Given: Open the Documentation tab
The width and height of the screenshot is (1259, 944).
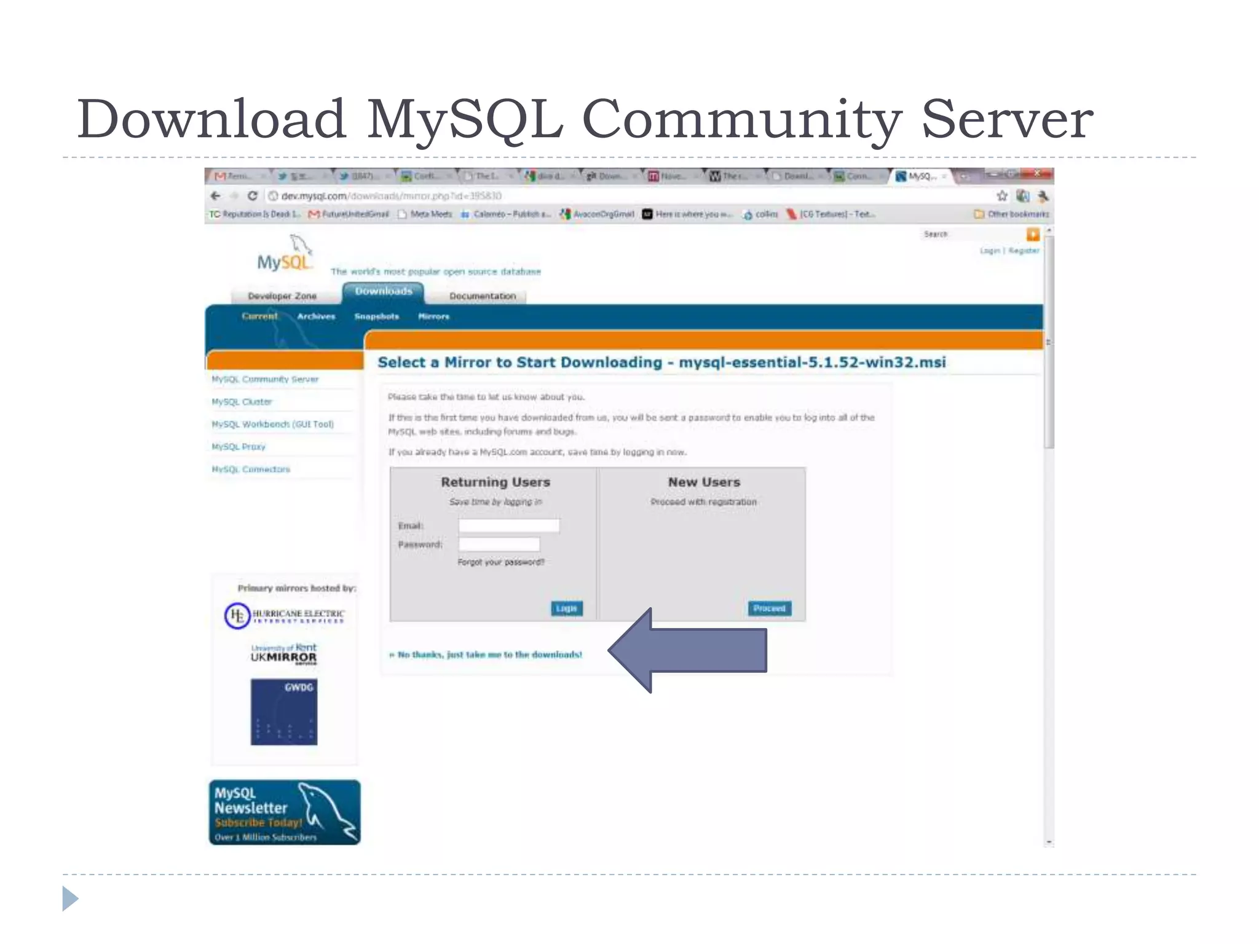Looking at the screenshot, I should [x=483, y=296].
